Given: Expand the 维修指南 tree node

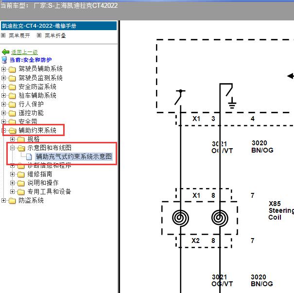Looking at the screenshot, I should click(12, 174).
